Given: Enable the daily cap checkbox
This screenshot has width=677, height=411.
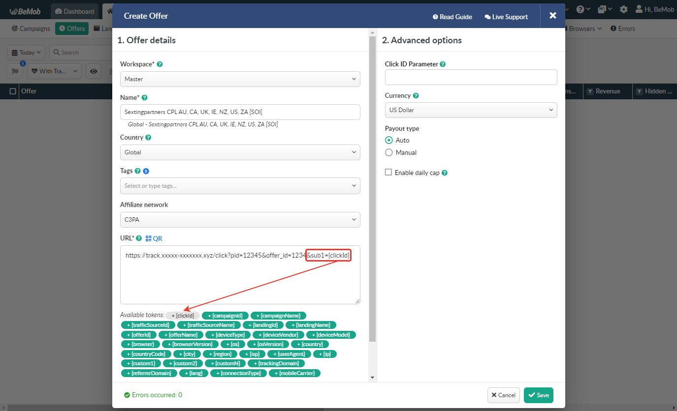Looking at the screenshot, I should [x=388, y=173].
